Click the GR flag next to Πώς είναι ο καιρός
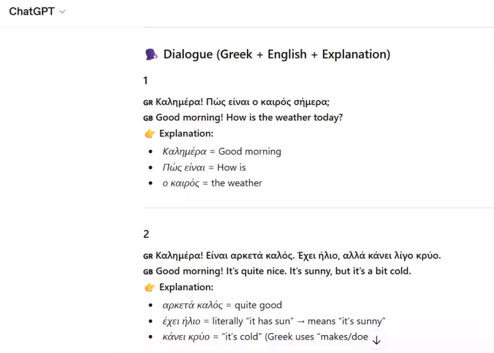This screenshot has height=353, width=494. [148, 103]
